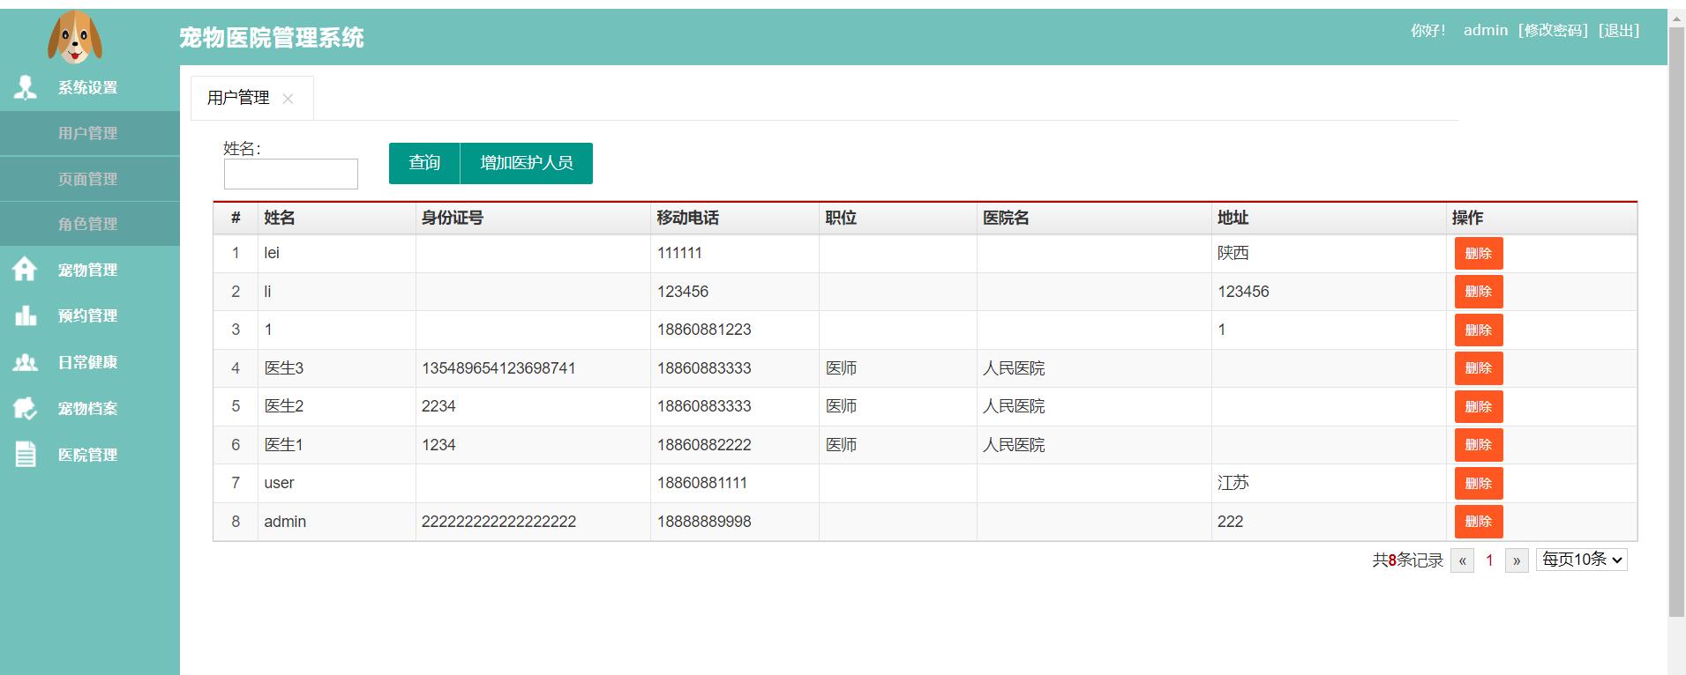
Task: Click the 宠物管理 house icon
Action: click(x=25, y=269)
